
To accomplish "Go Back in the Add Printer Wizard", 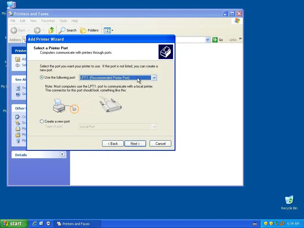I will [113, 144].
